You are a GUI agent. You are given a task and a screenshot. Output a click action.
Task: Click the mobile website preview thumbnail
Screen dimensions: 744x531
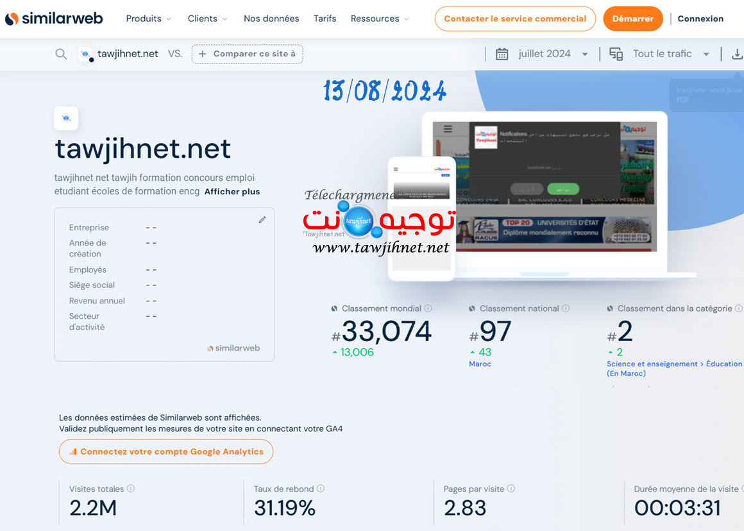[x=421, y=217]
